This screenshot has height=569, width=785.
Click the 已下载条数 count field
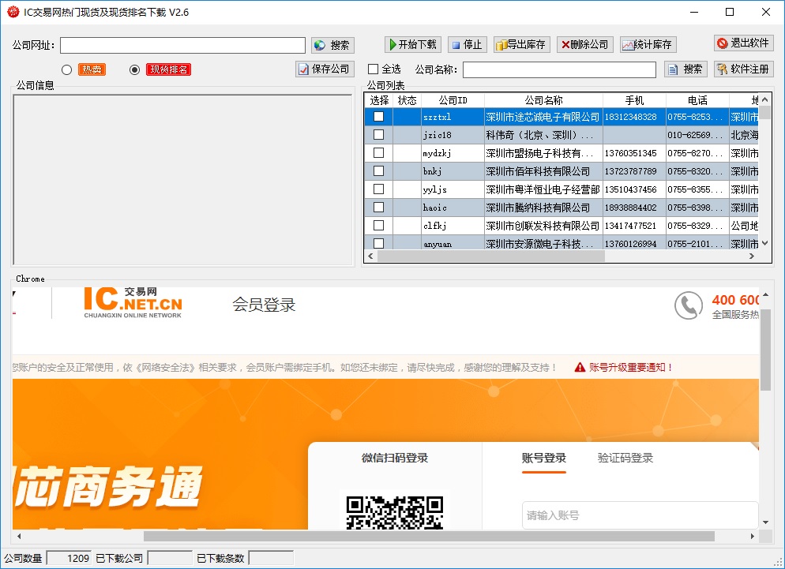[271, 558]
